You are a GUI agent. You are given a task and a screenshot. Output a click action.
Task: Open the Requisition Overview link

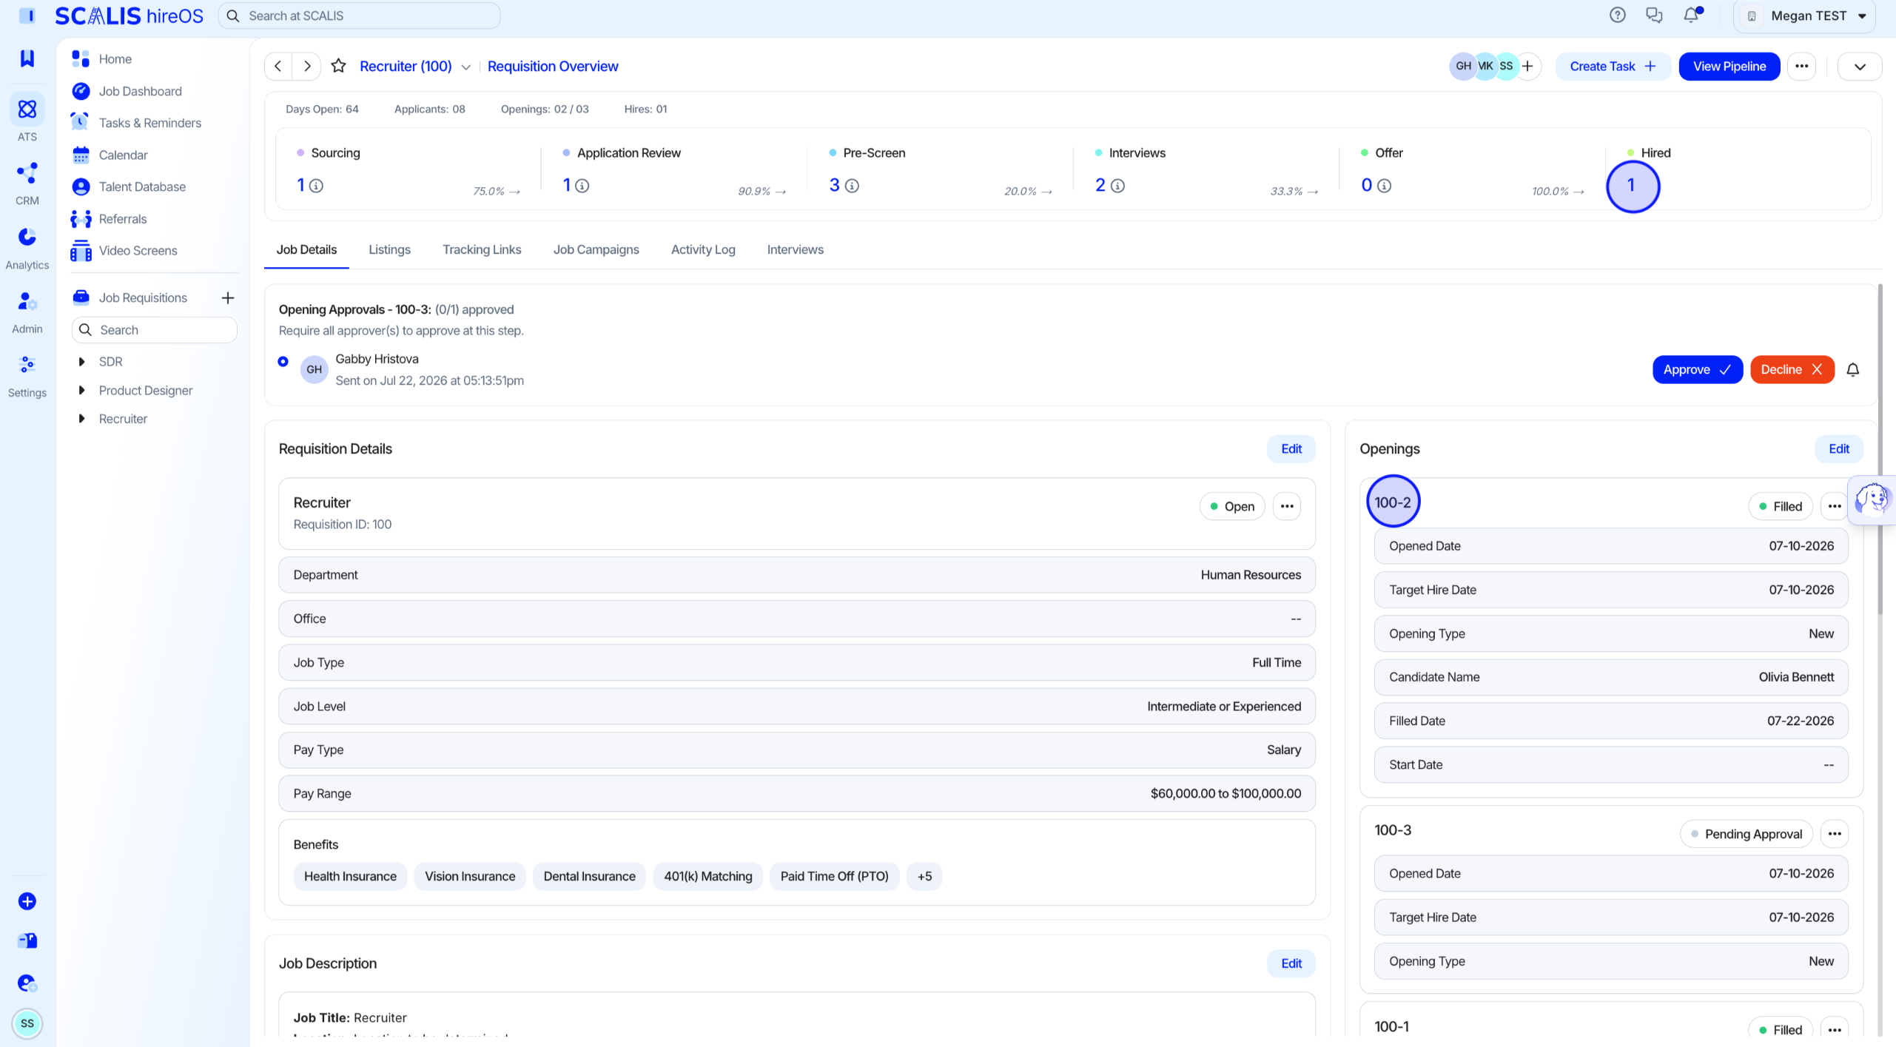553,66
